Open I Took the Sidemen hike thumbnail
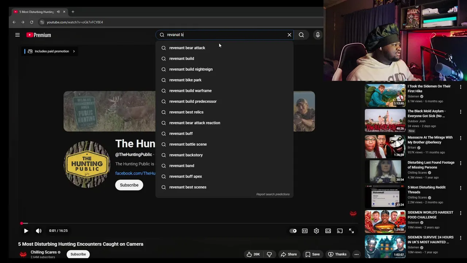The image size is (467, 263). 385,95
